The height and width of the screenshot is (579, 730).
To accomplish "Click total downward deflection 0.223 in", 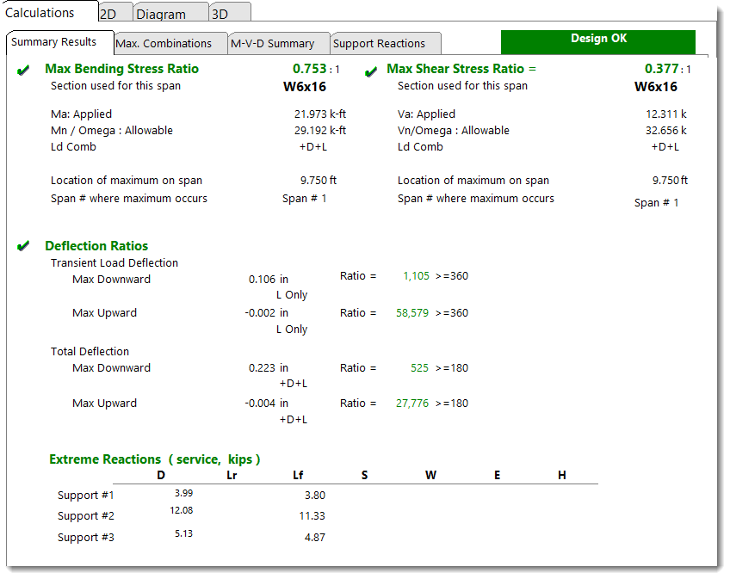I will [x=269, y=367].
